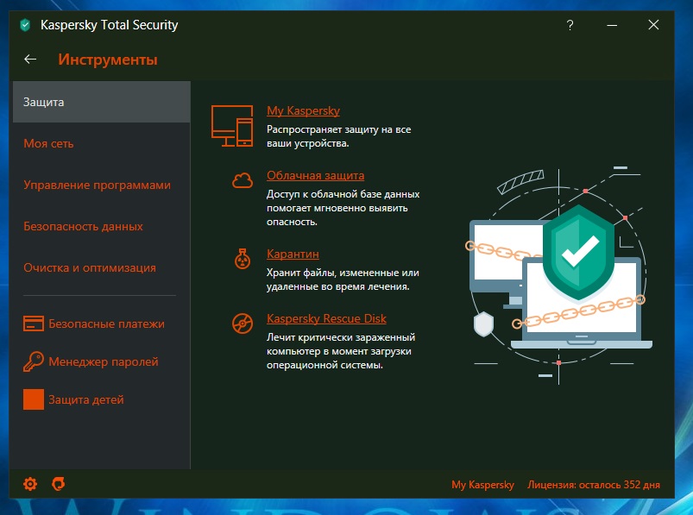This screenshot has height=515, width=693.
Task: Click the description 'Доступ к облачной базе данных'
Action: point(343,194)
